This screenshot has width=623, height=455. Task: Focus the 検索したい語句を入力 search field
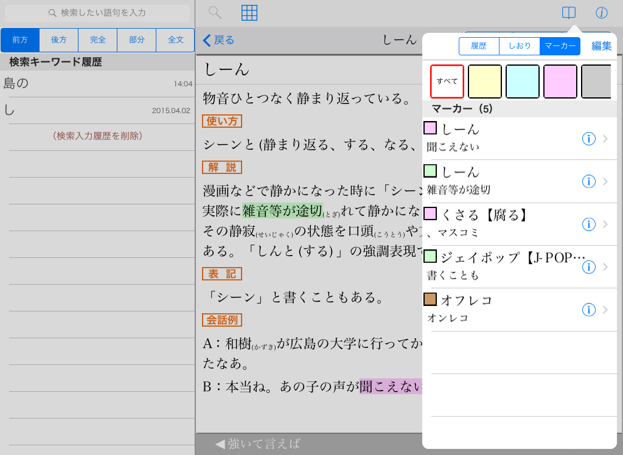coord(97,13)
